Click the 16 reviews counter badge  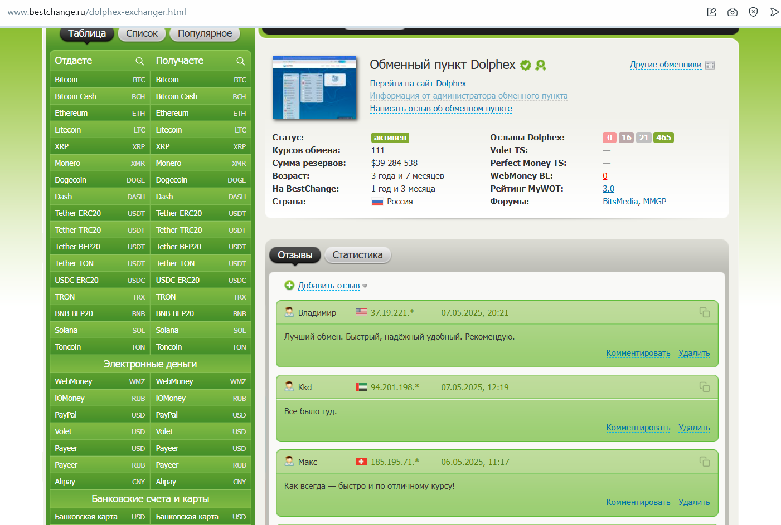tap(627, 138)
